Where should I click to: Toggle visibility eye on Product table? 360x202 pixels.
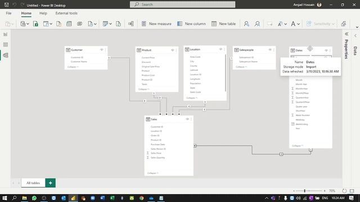click(x=173, y=50)
